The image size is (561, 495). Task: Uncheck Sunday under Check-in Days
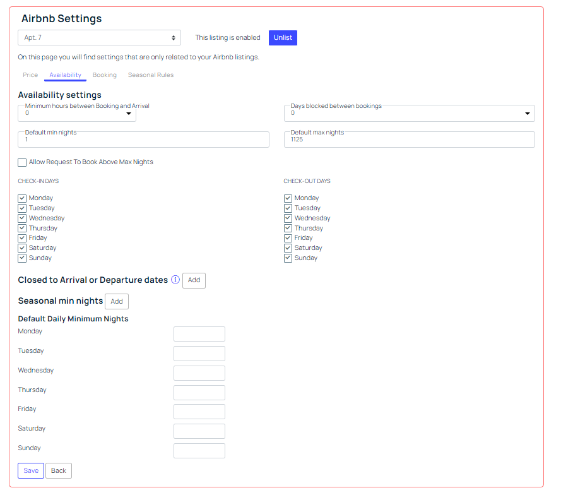[x=22, y=258]
